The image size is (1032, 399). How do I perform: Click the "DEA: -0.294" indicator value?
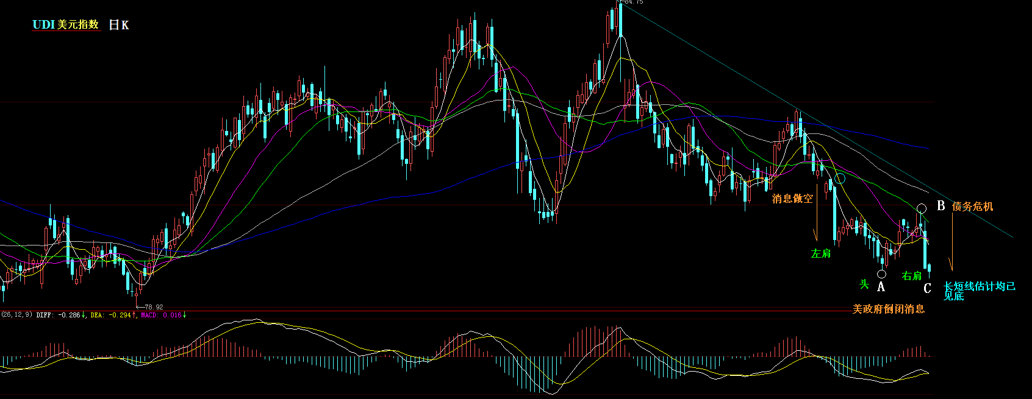(x=110, y=315)
